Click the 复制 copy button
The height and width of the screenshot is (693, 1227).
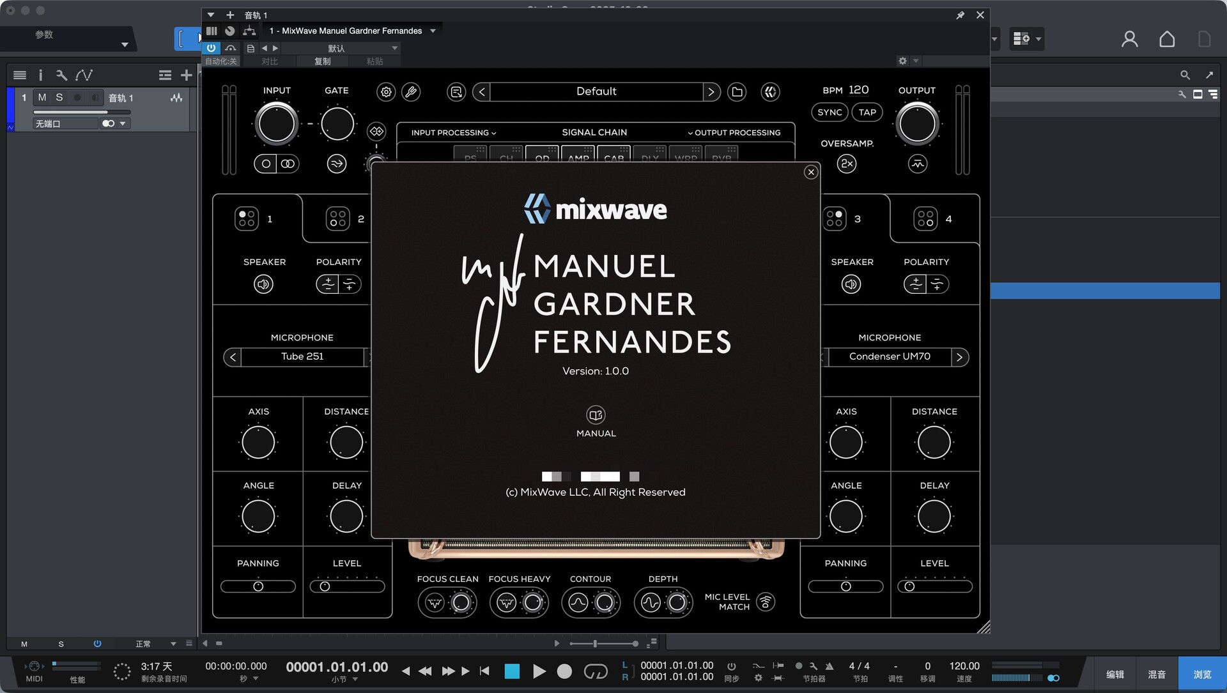point(322,61)
